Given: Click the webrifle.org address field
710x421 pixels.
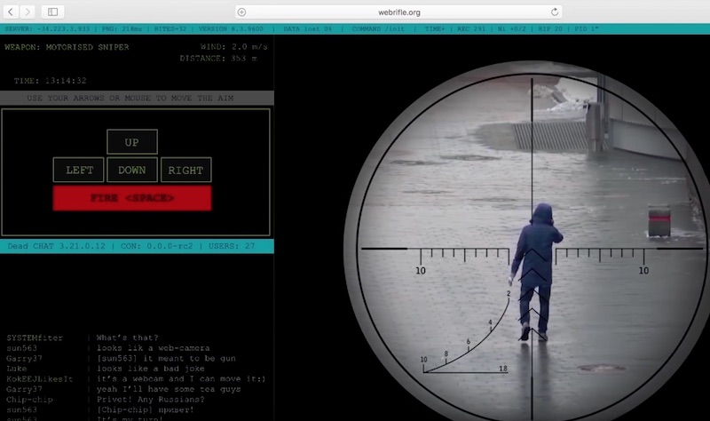Looking at the screenshot, I should click(x=398, y=12).
